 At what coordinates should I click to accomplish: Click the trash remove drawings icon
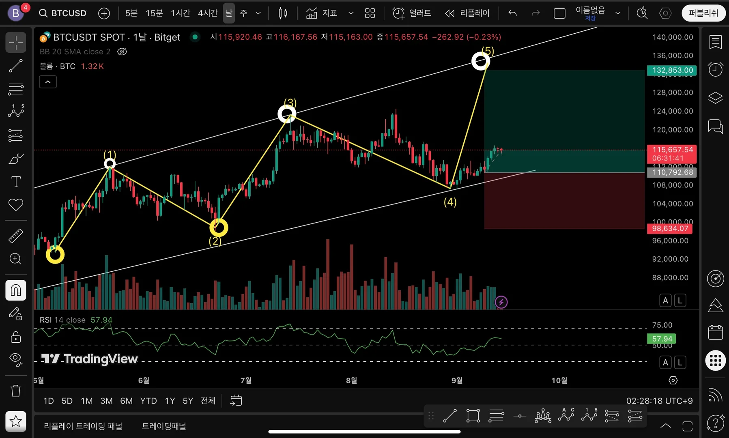coord(16,391)
